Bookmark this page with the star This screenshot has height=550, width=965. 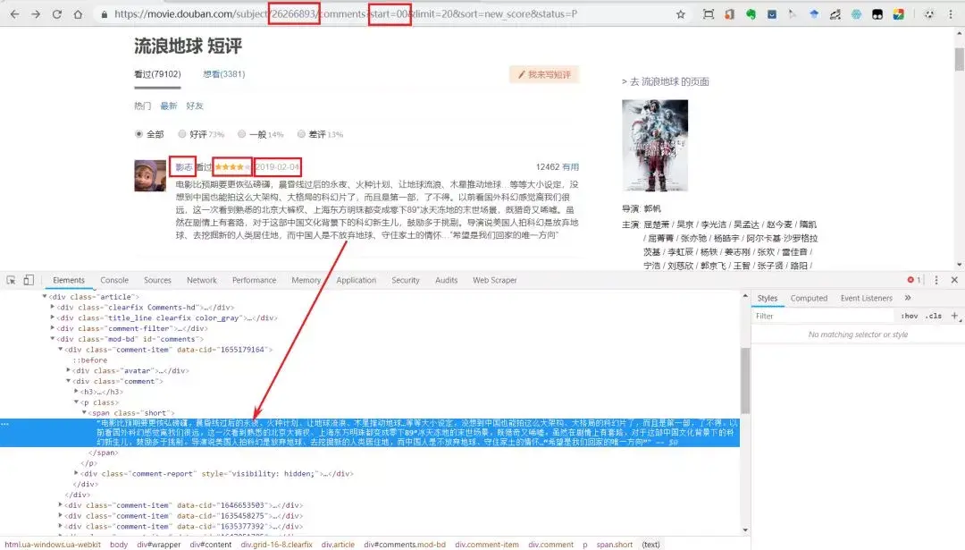(x=681, y=14)
